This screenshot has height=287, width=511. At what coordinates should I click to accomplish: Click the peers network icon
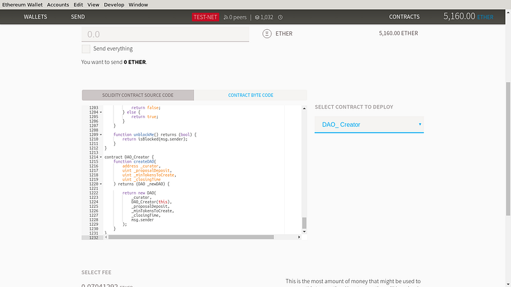(225, 17)
